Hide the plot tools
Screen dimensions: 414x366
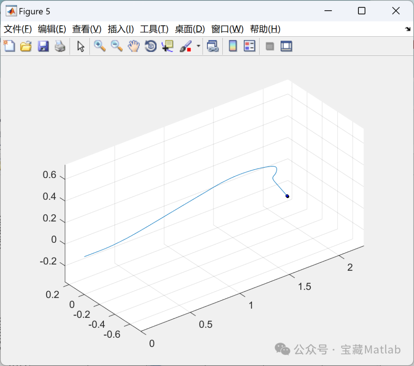(x=269, y=46)
